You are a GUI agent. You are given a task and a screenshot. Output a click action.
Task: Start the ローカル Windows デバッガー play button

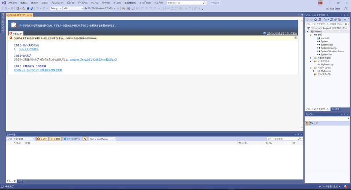click(86, 8)
